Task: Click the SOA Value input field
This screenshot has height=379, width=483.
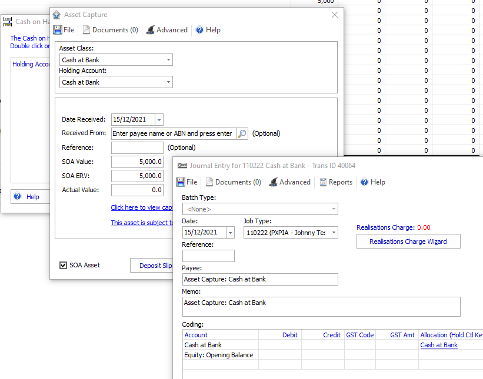Action: (x=137, y=162)
